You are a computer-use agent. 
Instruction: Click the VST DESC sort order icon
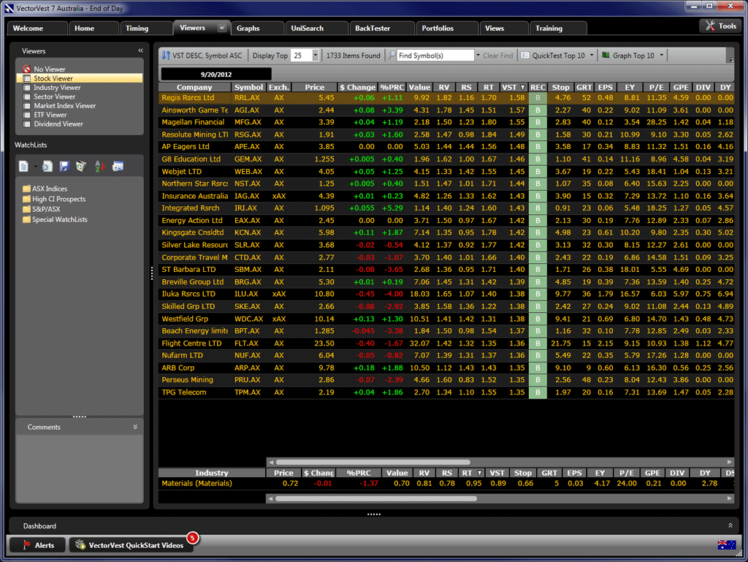pos(167,56)
